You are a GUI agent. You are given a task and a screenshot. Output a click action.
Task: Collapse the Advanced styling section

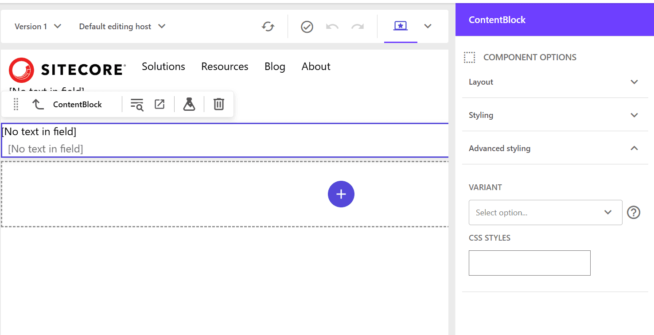[x=554, y=148]
